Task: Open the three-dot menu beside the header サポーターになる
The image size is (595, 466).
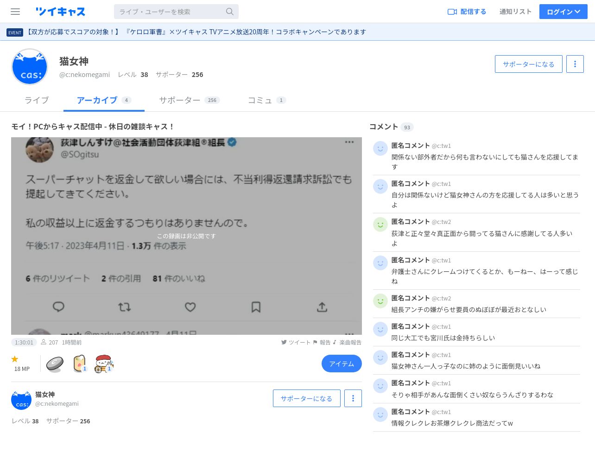Action: click(x=575, y=64)
